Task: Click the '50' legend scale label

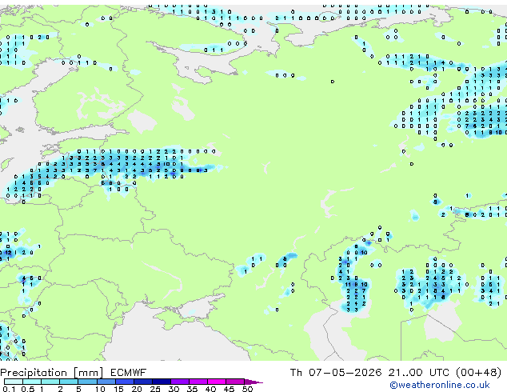Action: click(x=247, y=389)
